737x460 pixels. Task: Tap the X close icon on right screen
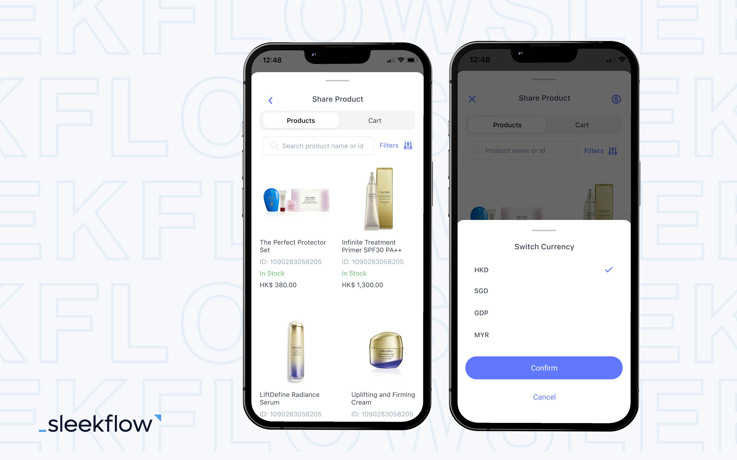(x=473, y=99)
